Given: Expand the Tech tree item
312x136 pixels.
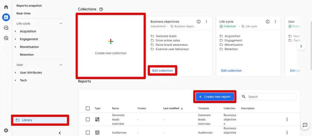Looking at the screenshot, I should click(x=16, y=80).
